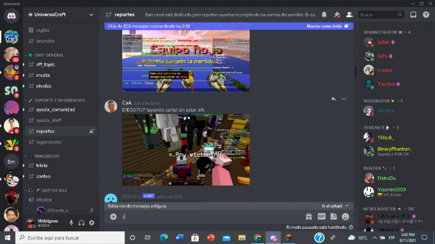The width and height of the screenshot is (435, 244).
Task: Click Marcar como leído button
Action: 327,26
